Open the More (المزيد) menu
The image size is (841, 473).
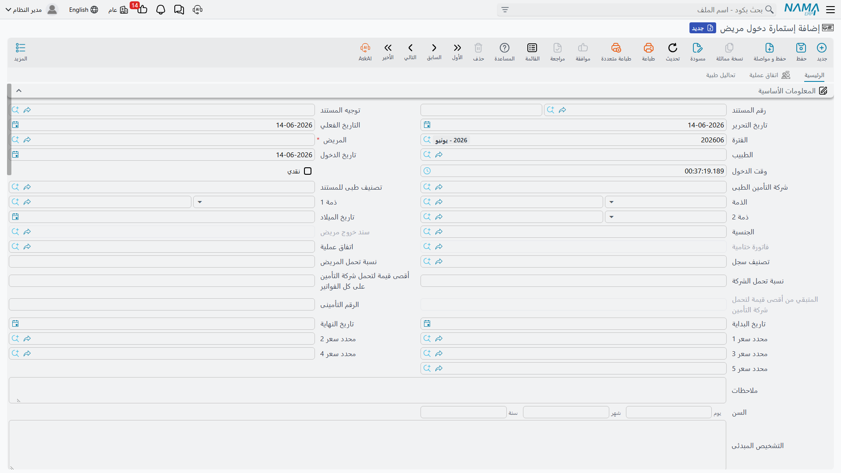point(21,52)
